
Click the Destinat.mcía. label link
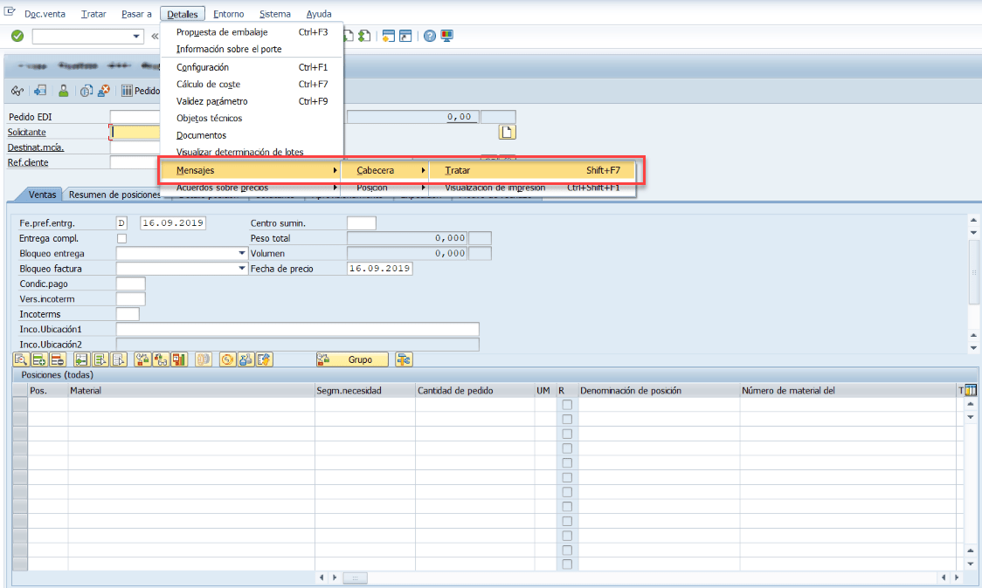pos(36,147)
